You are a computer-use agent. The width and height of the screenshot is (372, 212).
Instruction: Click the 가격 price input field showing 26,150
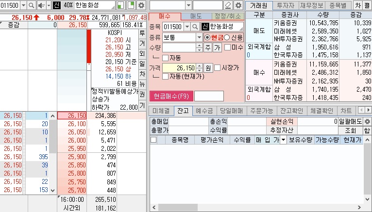click(179, 68)
